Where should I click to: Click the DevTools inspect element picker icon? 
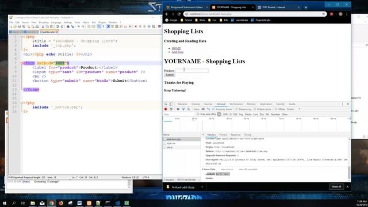(x=166, y=104)
